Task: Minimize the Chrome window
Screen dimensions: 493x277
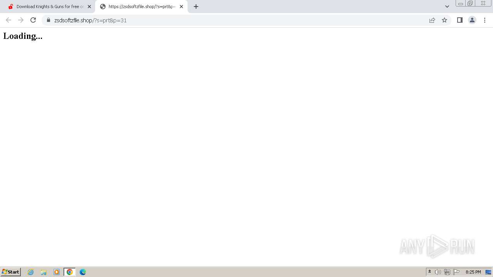Action: (461, 3)
